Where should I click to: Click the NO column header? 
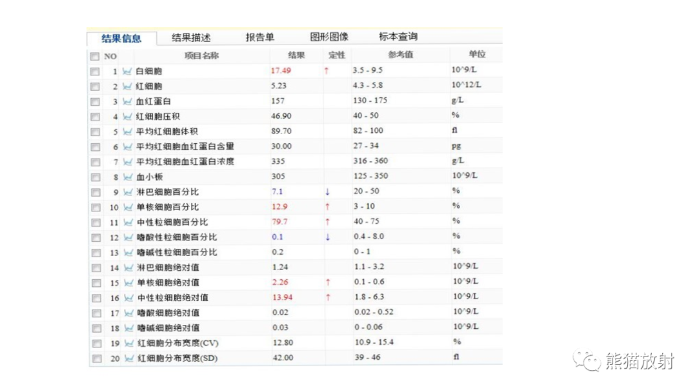pos(110,56)
